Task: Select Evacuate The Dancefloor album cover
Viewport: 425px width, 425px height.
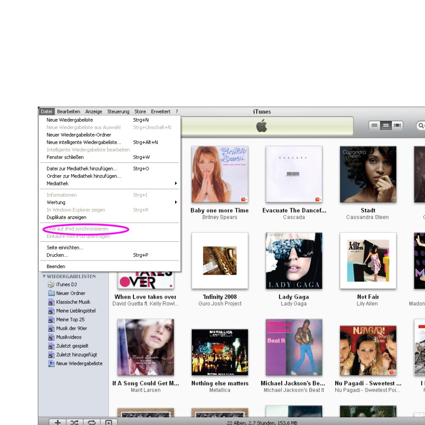Action: [x=294, y=174]
